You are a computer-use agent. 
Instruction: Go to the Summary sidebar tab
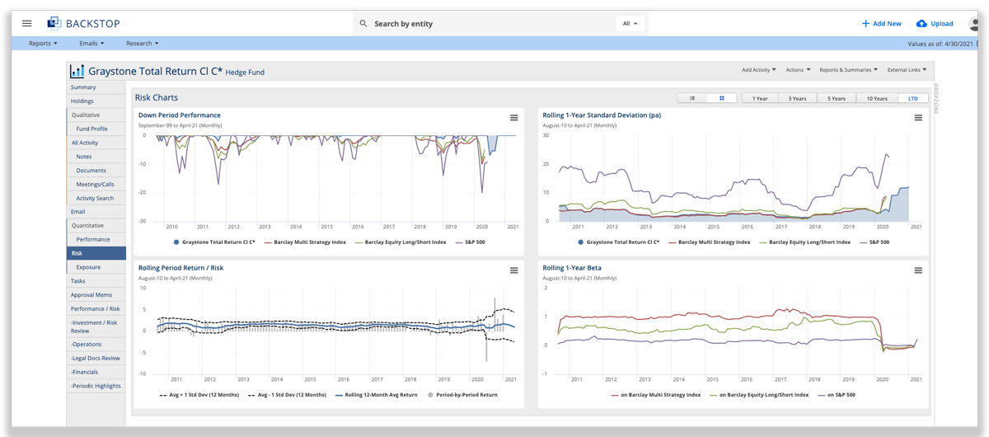point(96,87)
